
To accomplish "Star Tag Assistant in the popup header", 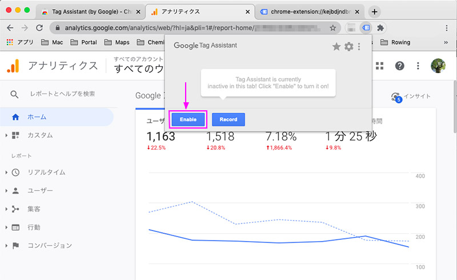I will click(336, 46).
